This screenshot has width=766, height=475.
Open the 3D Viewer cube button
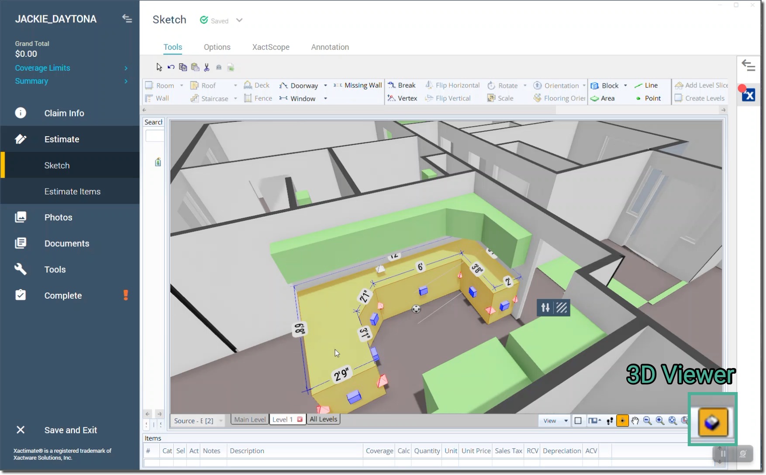click(713, 422)
